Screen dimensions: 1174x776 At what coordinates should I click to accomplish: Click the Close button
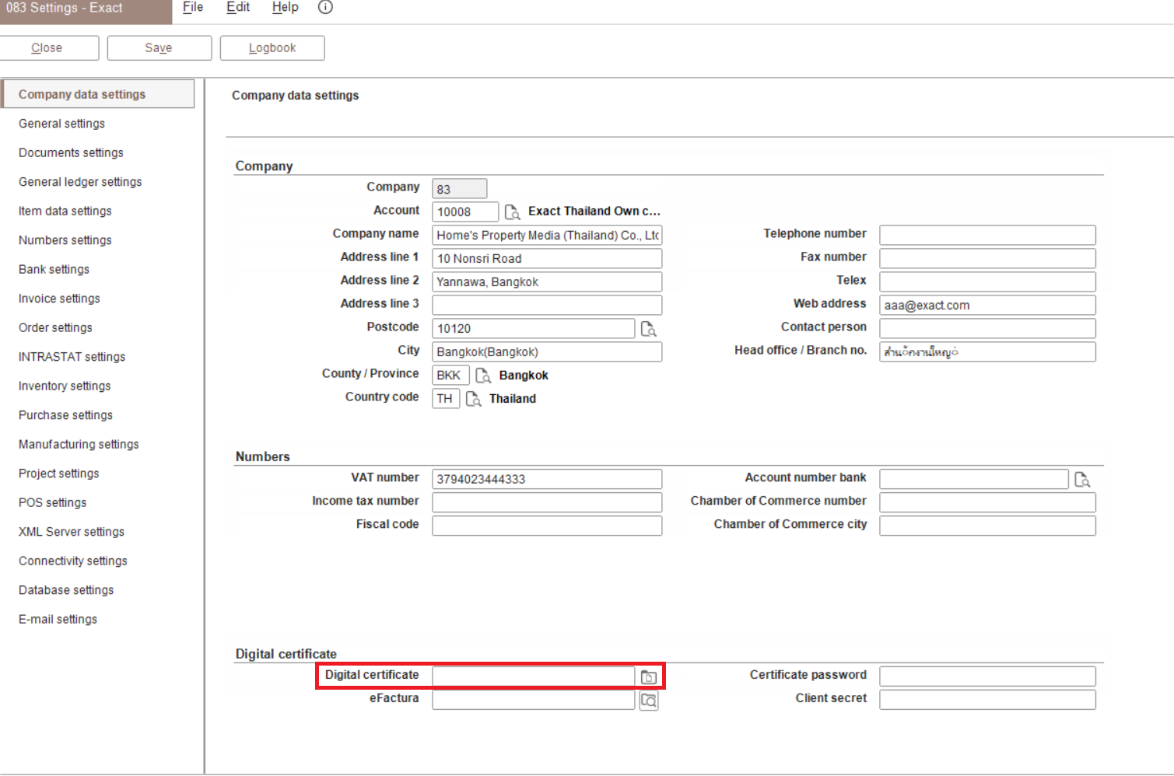[47, 47]
